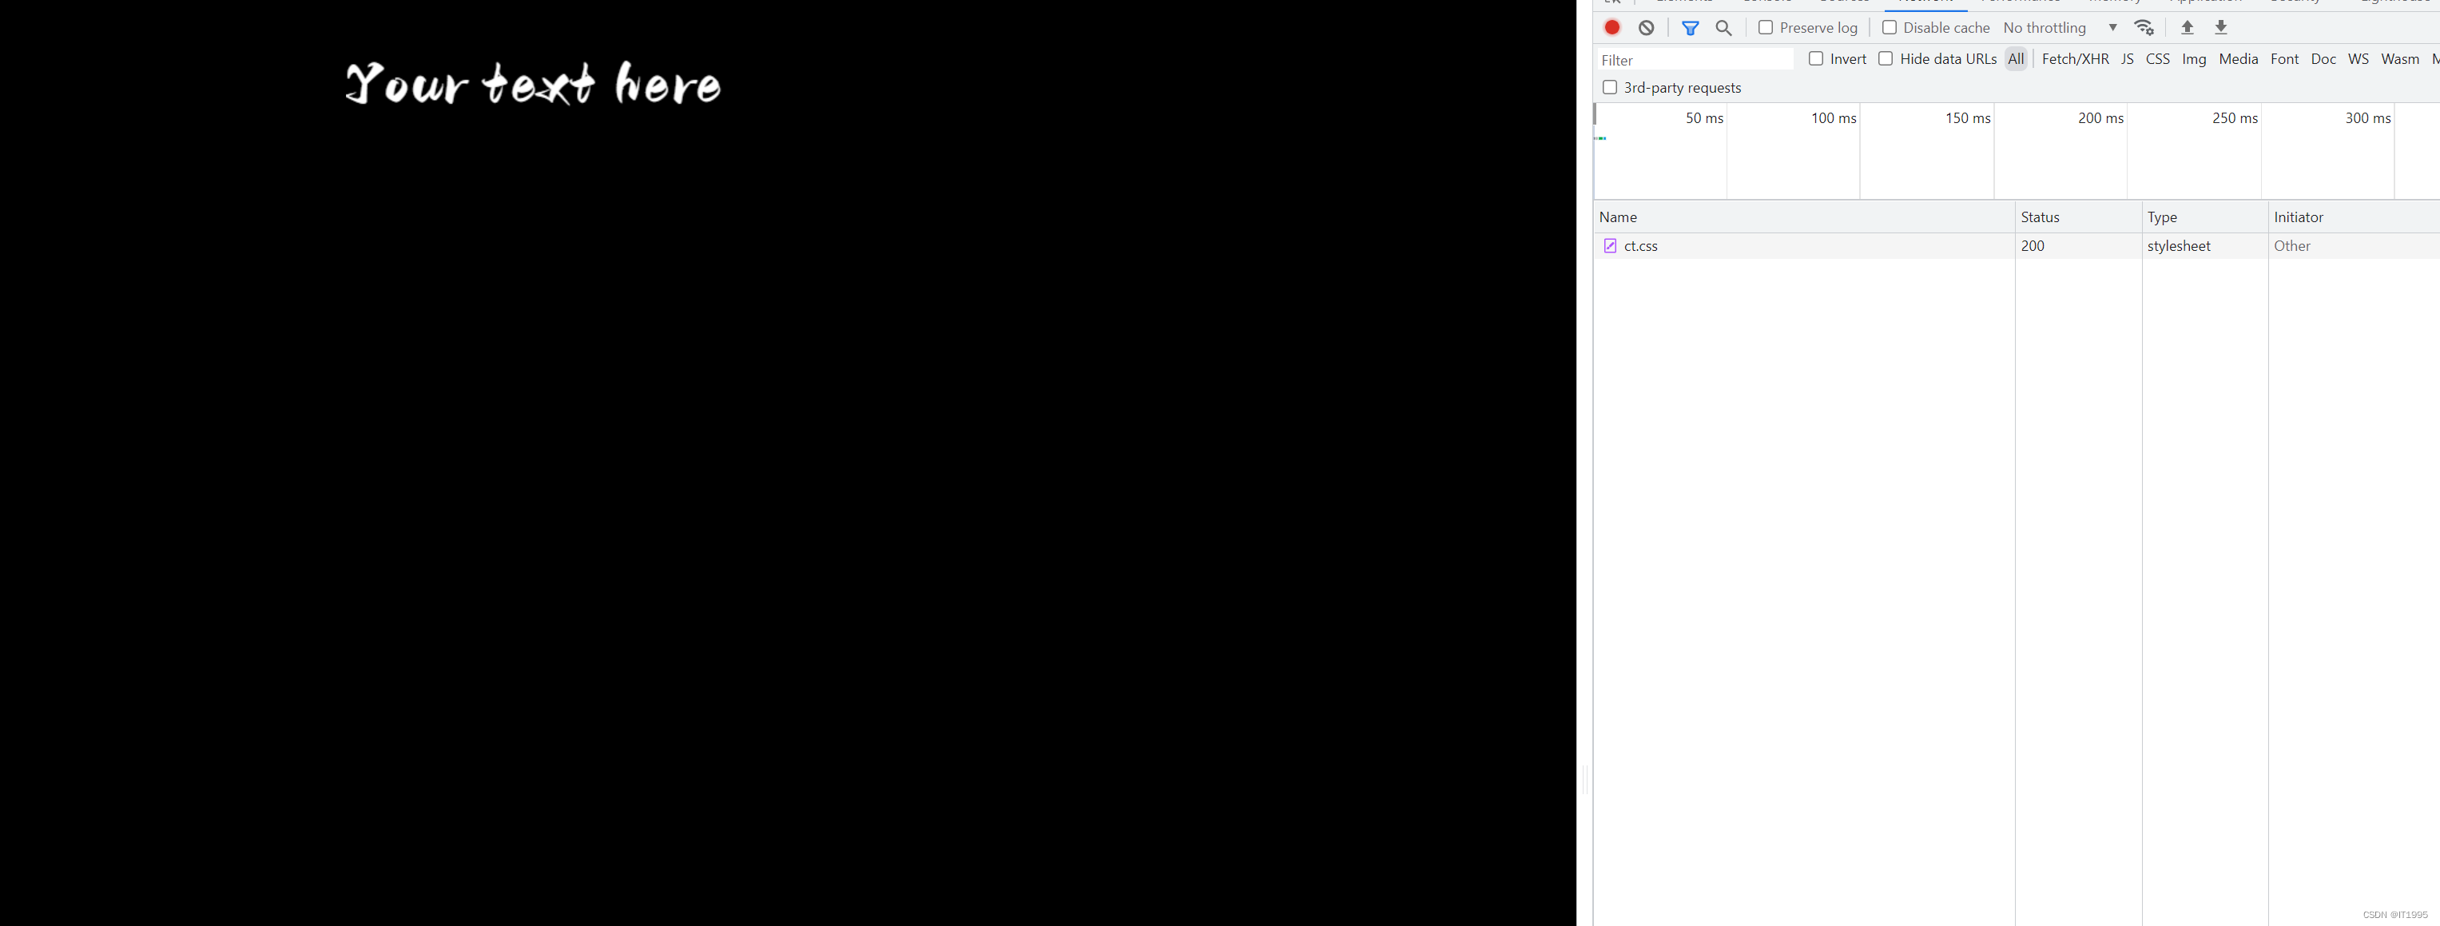Enable Preserve log checkbox
This screenshot has height=926, width=2440.
pyautogui.click(x=1766, y=27)
